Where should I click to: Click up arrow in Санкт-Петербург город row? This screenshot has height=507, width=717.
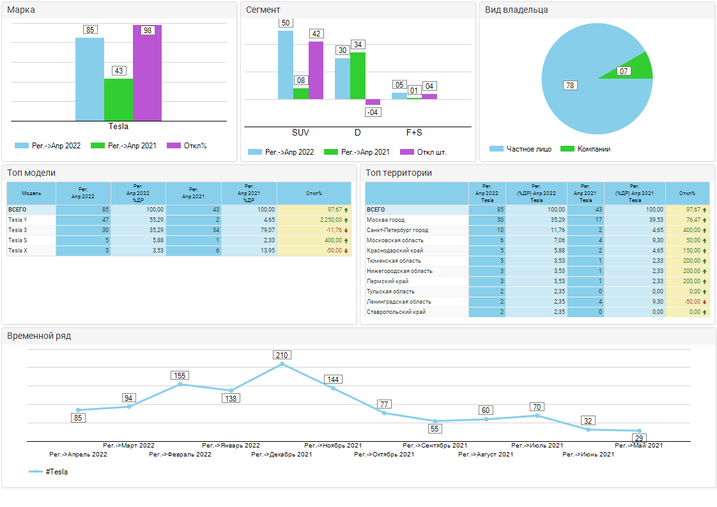705,230
